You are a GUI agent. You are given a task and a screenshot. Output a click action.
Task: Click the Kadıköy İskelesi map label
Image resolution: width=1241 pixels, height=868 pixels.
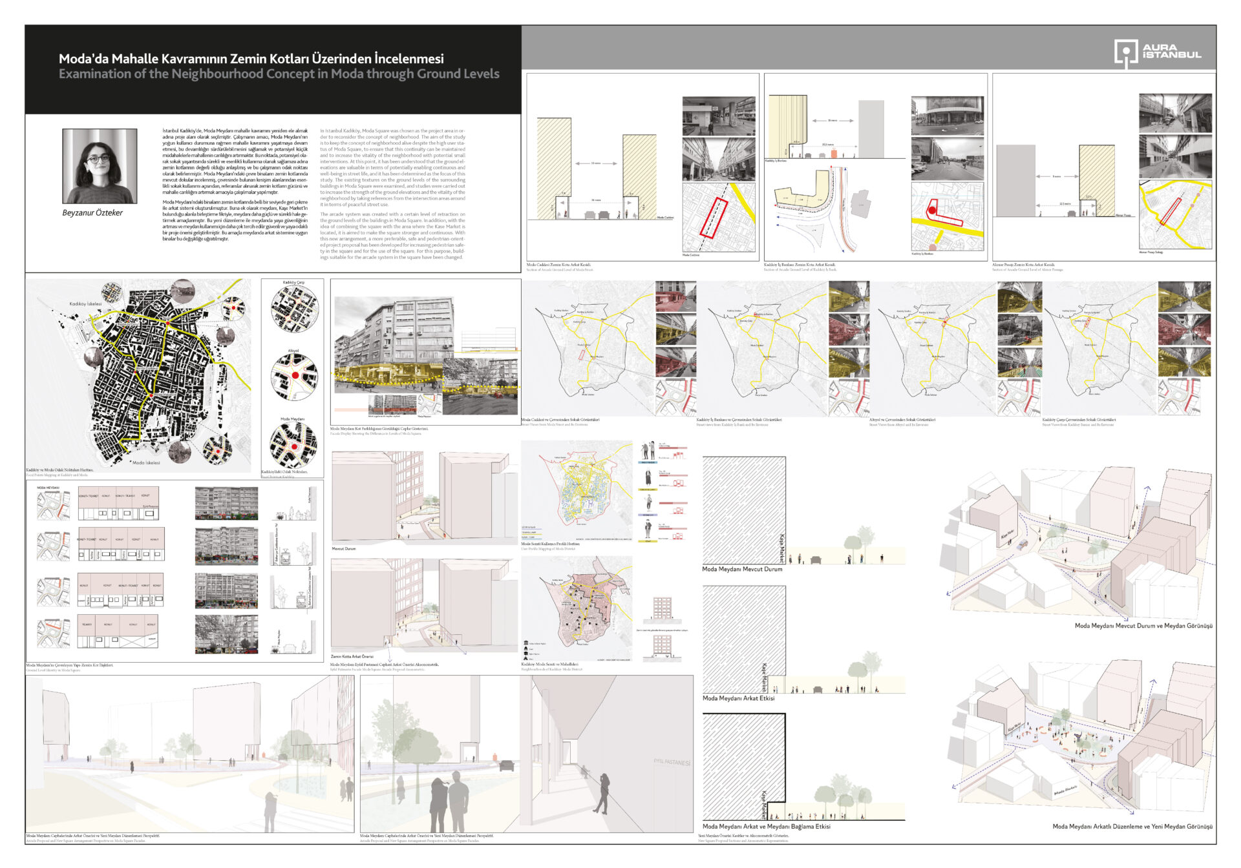(x=85, y=304)
